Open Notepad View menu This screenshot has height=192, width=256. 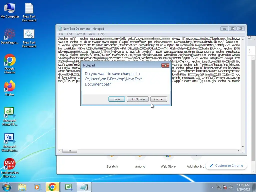[91, 34]
